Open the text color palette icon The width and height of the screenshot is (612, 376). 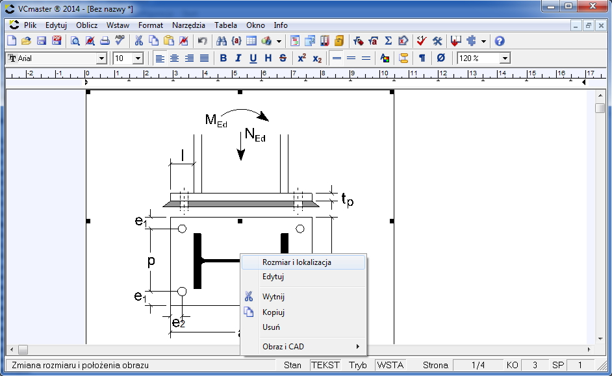coord(385,58)
